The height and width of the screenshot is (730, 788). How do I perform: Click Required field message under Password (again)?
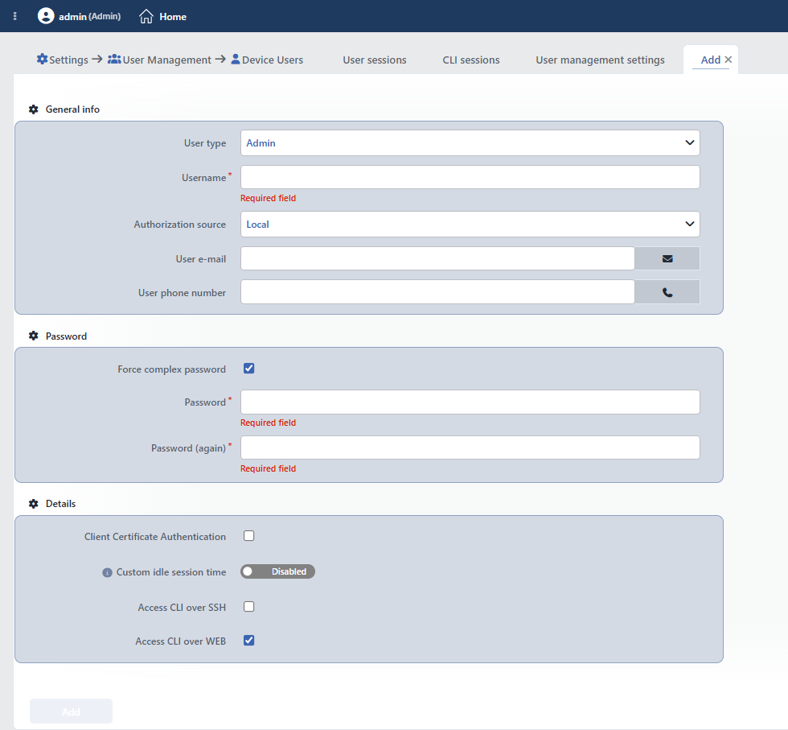[268, 468]
